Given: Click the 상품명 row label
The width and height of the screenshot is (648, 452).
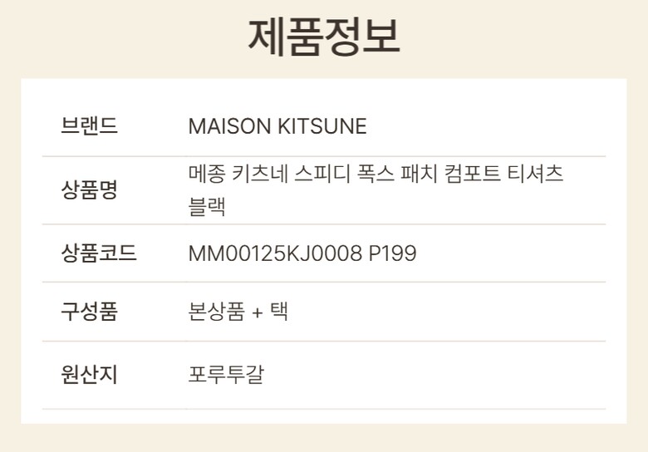Looking at the screenshot, I should (x=89, y=189).
